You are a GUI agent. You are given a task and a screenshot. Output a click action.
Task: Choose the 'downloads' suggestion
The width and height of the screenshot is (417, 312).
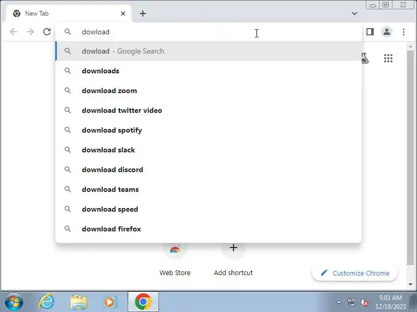(x=208, y=71)
